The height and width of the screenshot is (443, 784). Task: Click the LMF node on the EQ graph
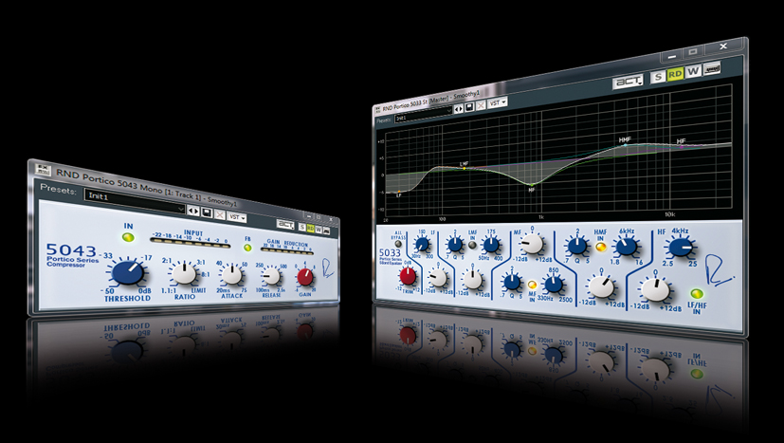point(464,168)
